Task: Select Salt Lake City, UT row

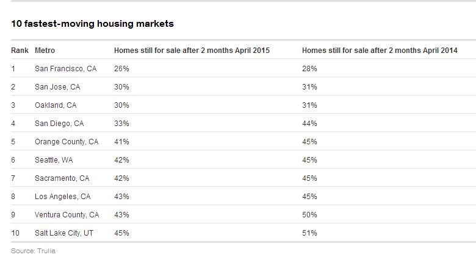Action: [243, 233]
